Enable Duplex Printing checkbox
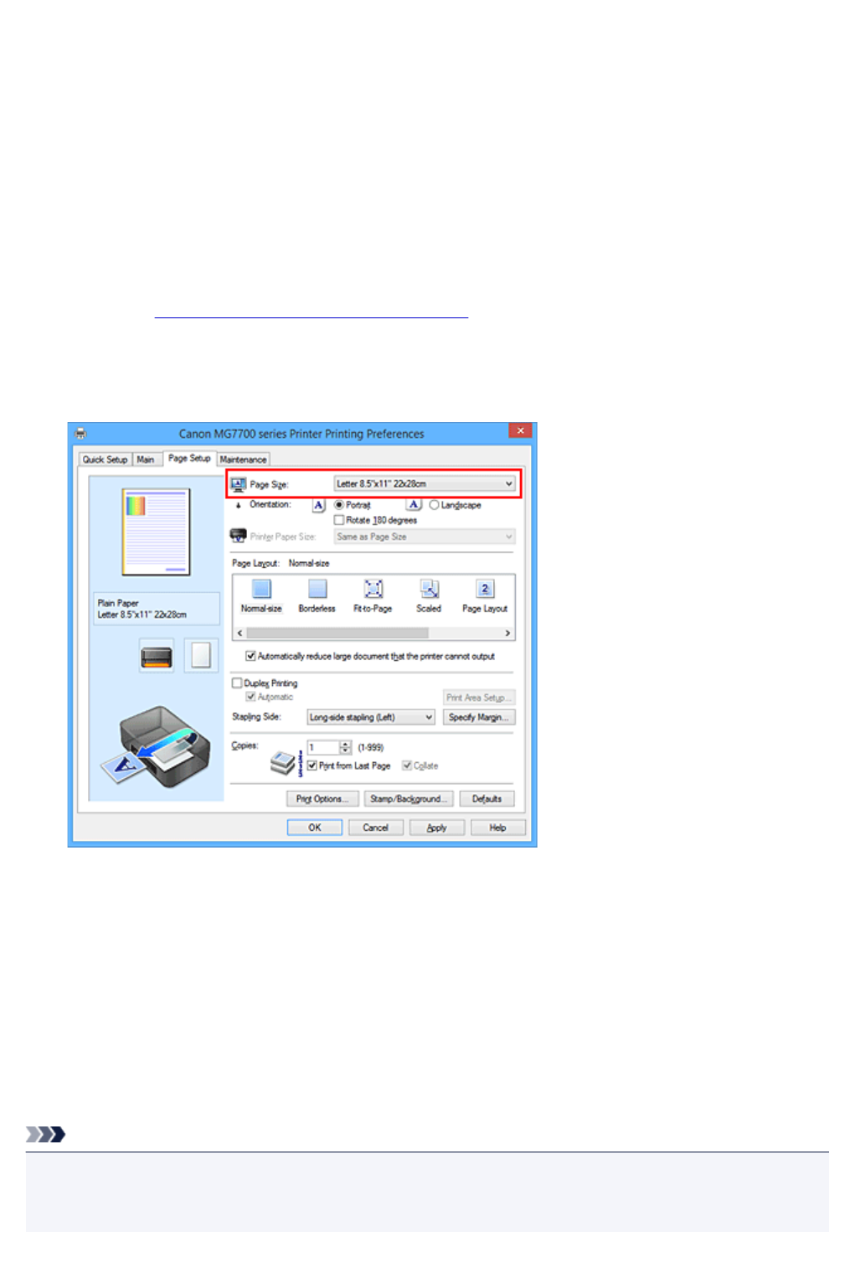This screenshot has height=1268, width=855. (x=237, y=683)
